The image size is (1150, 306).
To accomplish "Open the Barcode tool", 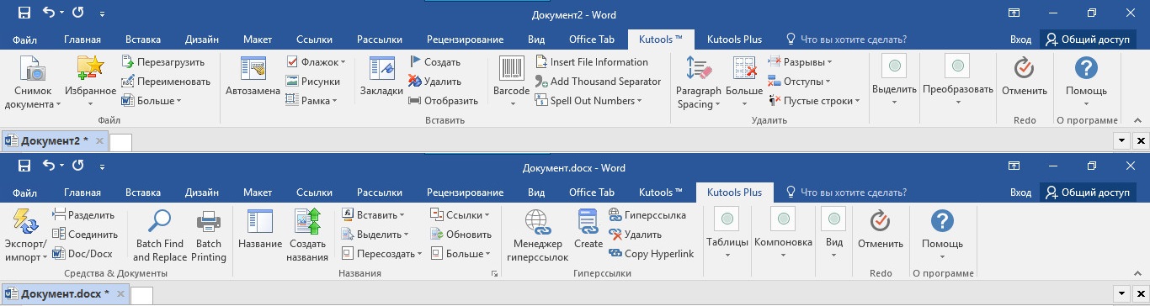I will tap(511, 82).
